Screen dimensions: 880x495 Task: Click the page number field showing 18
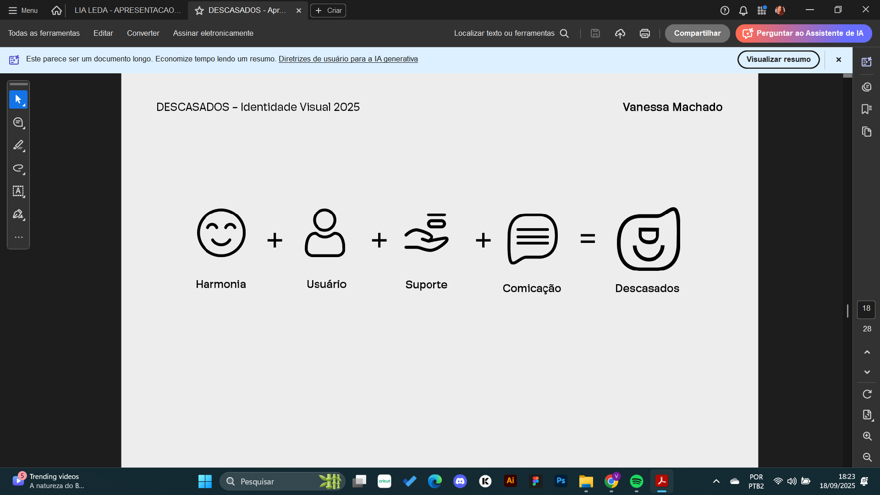click(x=866, y=309)
